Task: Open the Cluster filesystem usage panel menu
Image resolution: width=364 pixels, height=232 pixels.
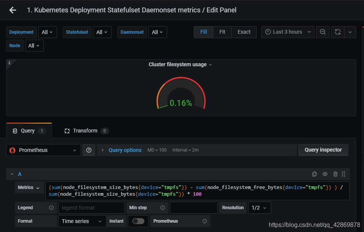Action: coord(180,64)
